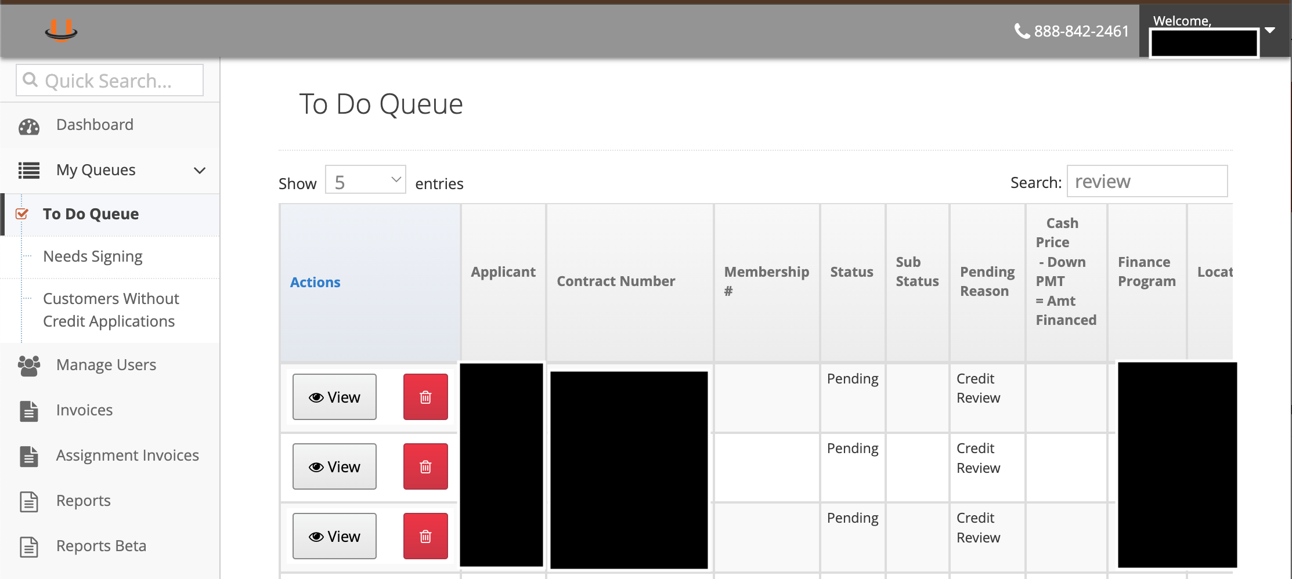The height and width of the screenshot is (579, 1292).
Task: Click the red trash button in the third row
Action: click(x=425, y=536)
